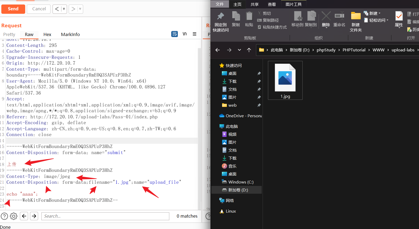
Task: Open Explorer recent locations dropdown chevron
Action: (x=239, y=50)
